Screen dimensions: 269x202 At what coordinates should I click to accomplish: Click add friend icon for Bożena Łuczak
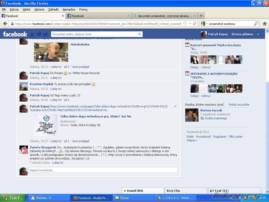(202, 118)
